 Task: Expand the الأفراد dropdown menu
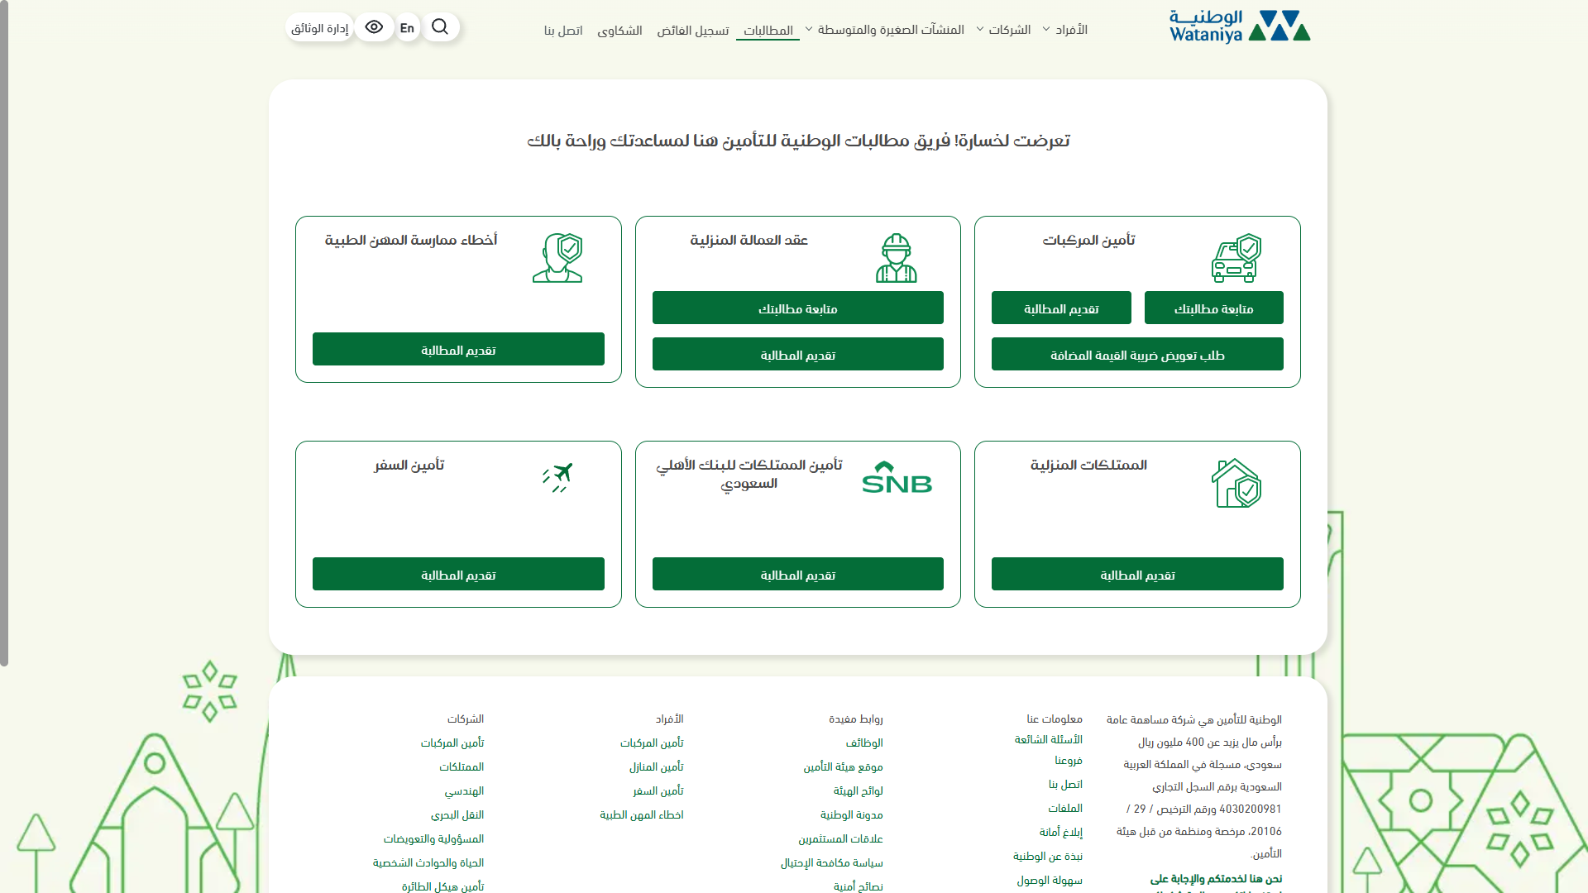click(1064, 30)
